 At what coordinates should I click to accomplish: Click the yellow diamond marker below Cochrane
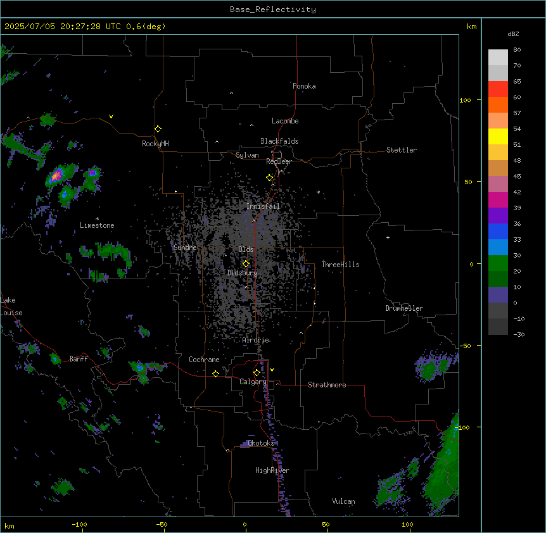[215, 373]
